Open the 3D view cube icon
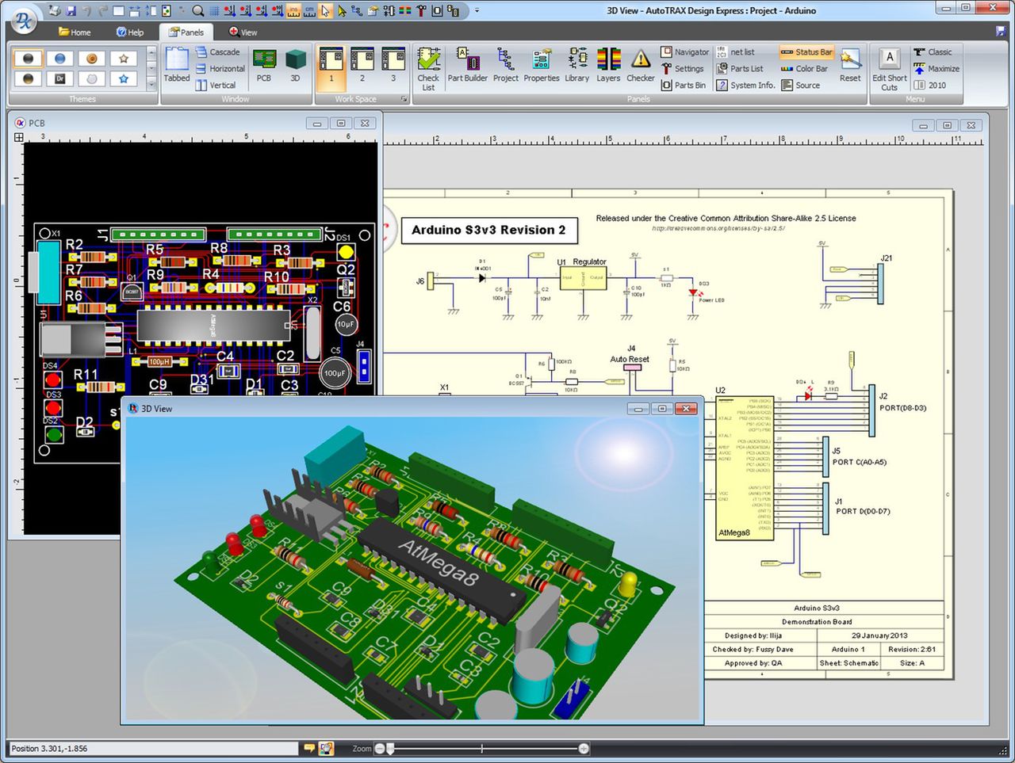Viewport: 1015px width, 763px height. [295, 66]
